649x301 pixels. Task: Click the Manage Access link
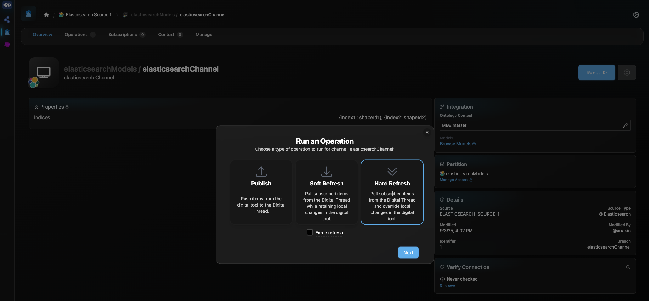(454, 180)
